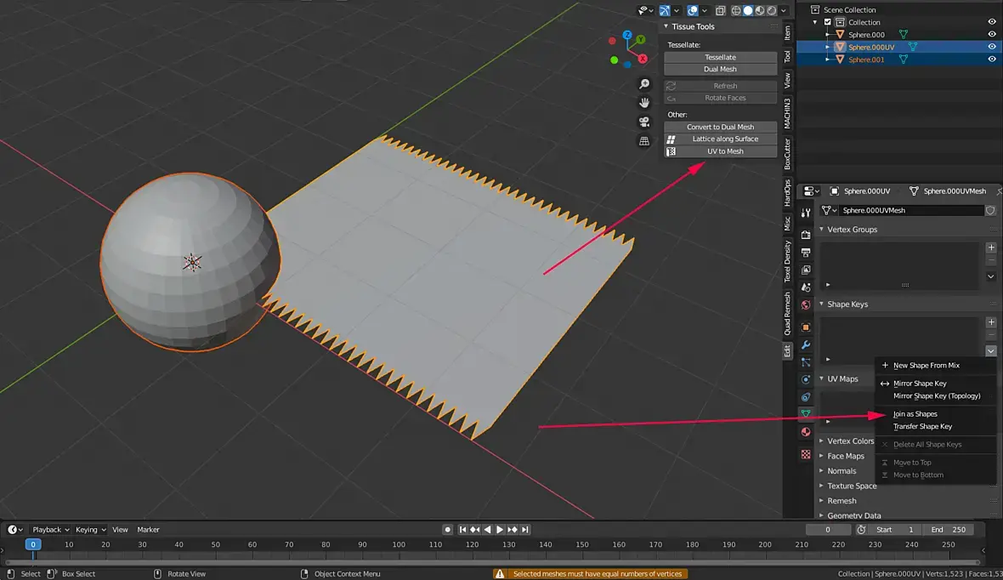Expand the Vertex Colors panel

coord(850,441)
